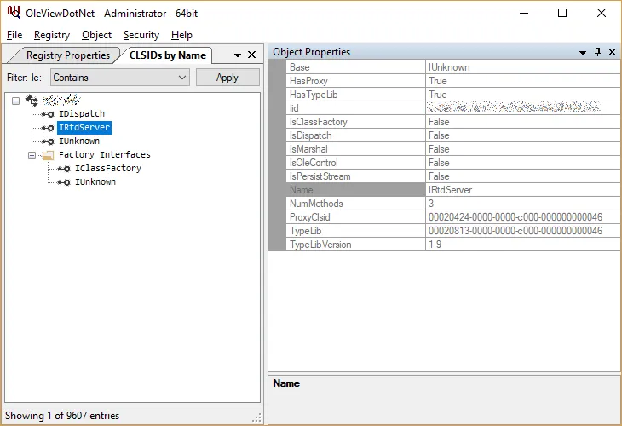Maximize the OleViewDotNet window
Image resolution: width=622 pixels, height=426 pixels.
(x=562, y=13)
